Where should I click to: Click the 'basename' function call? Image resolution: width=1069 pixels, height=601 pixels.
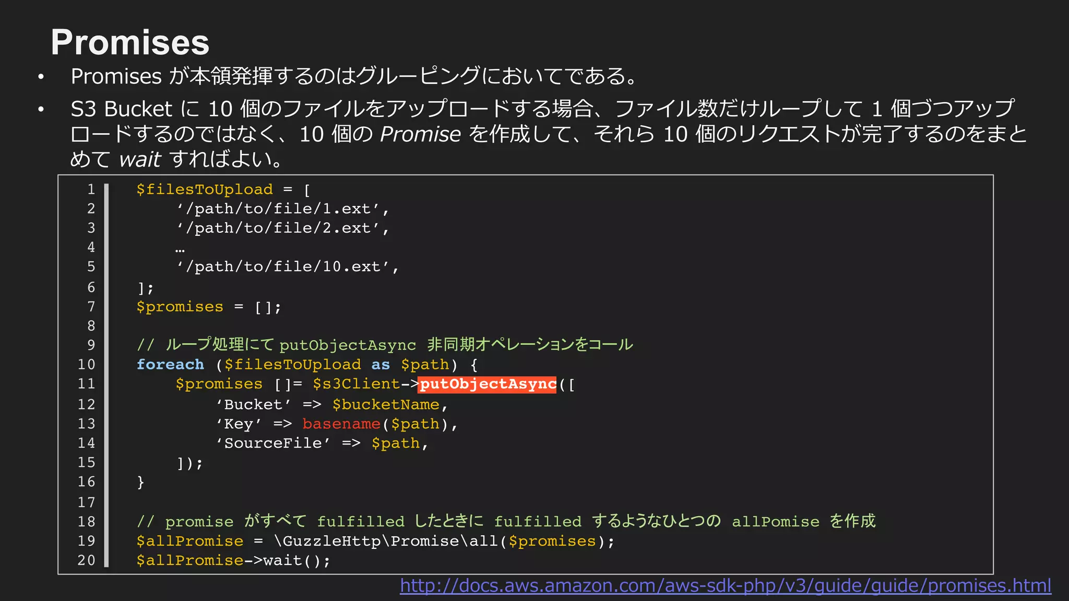(x=341, y=424)
